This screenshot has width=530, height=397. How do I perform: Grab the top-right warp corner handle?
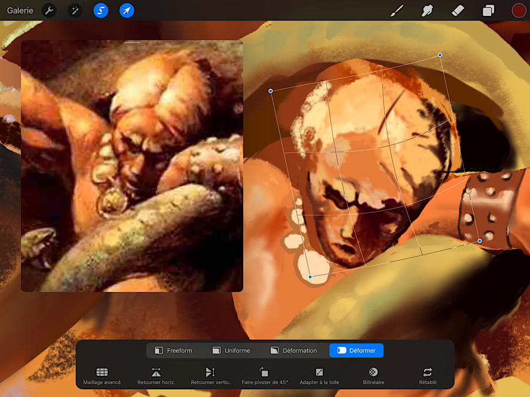440,55
